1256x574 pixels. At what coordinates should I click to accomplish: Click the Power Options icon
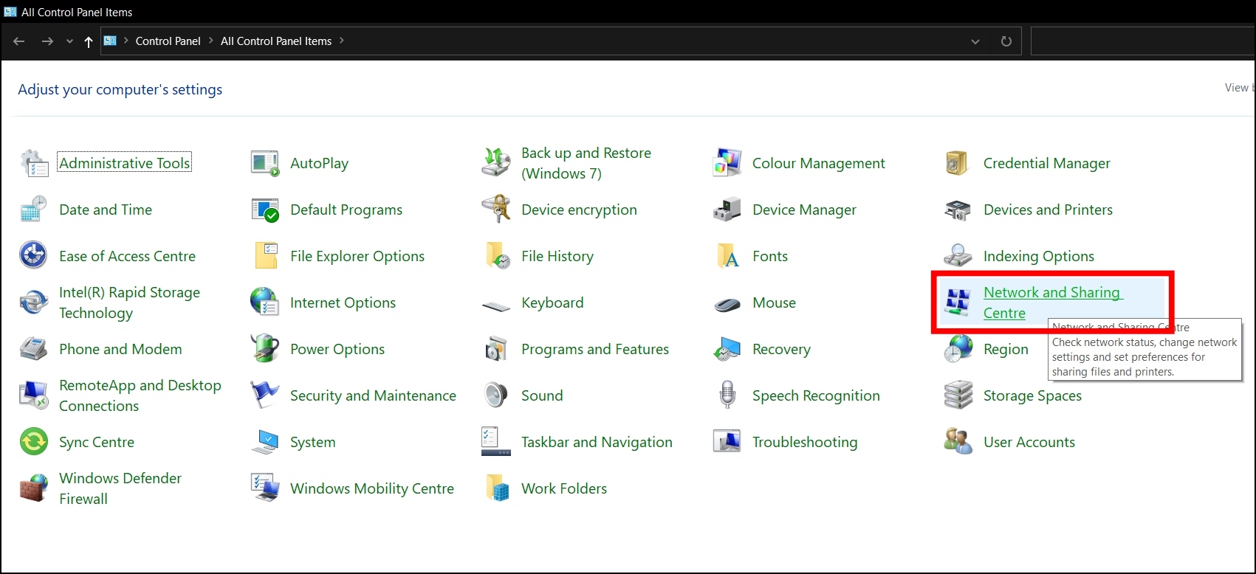[265, 349]
